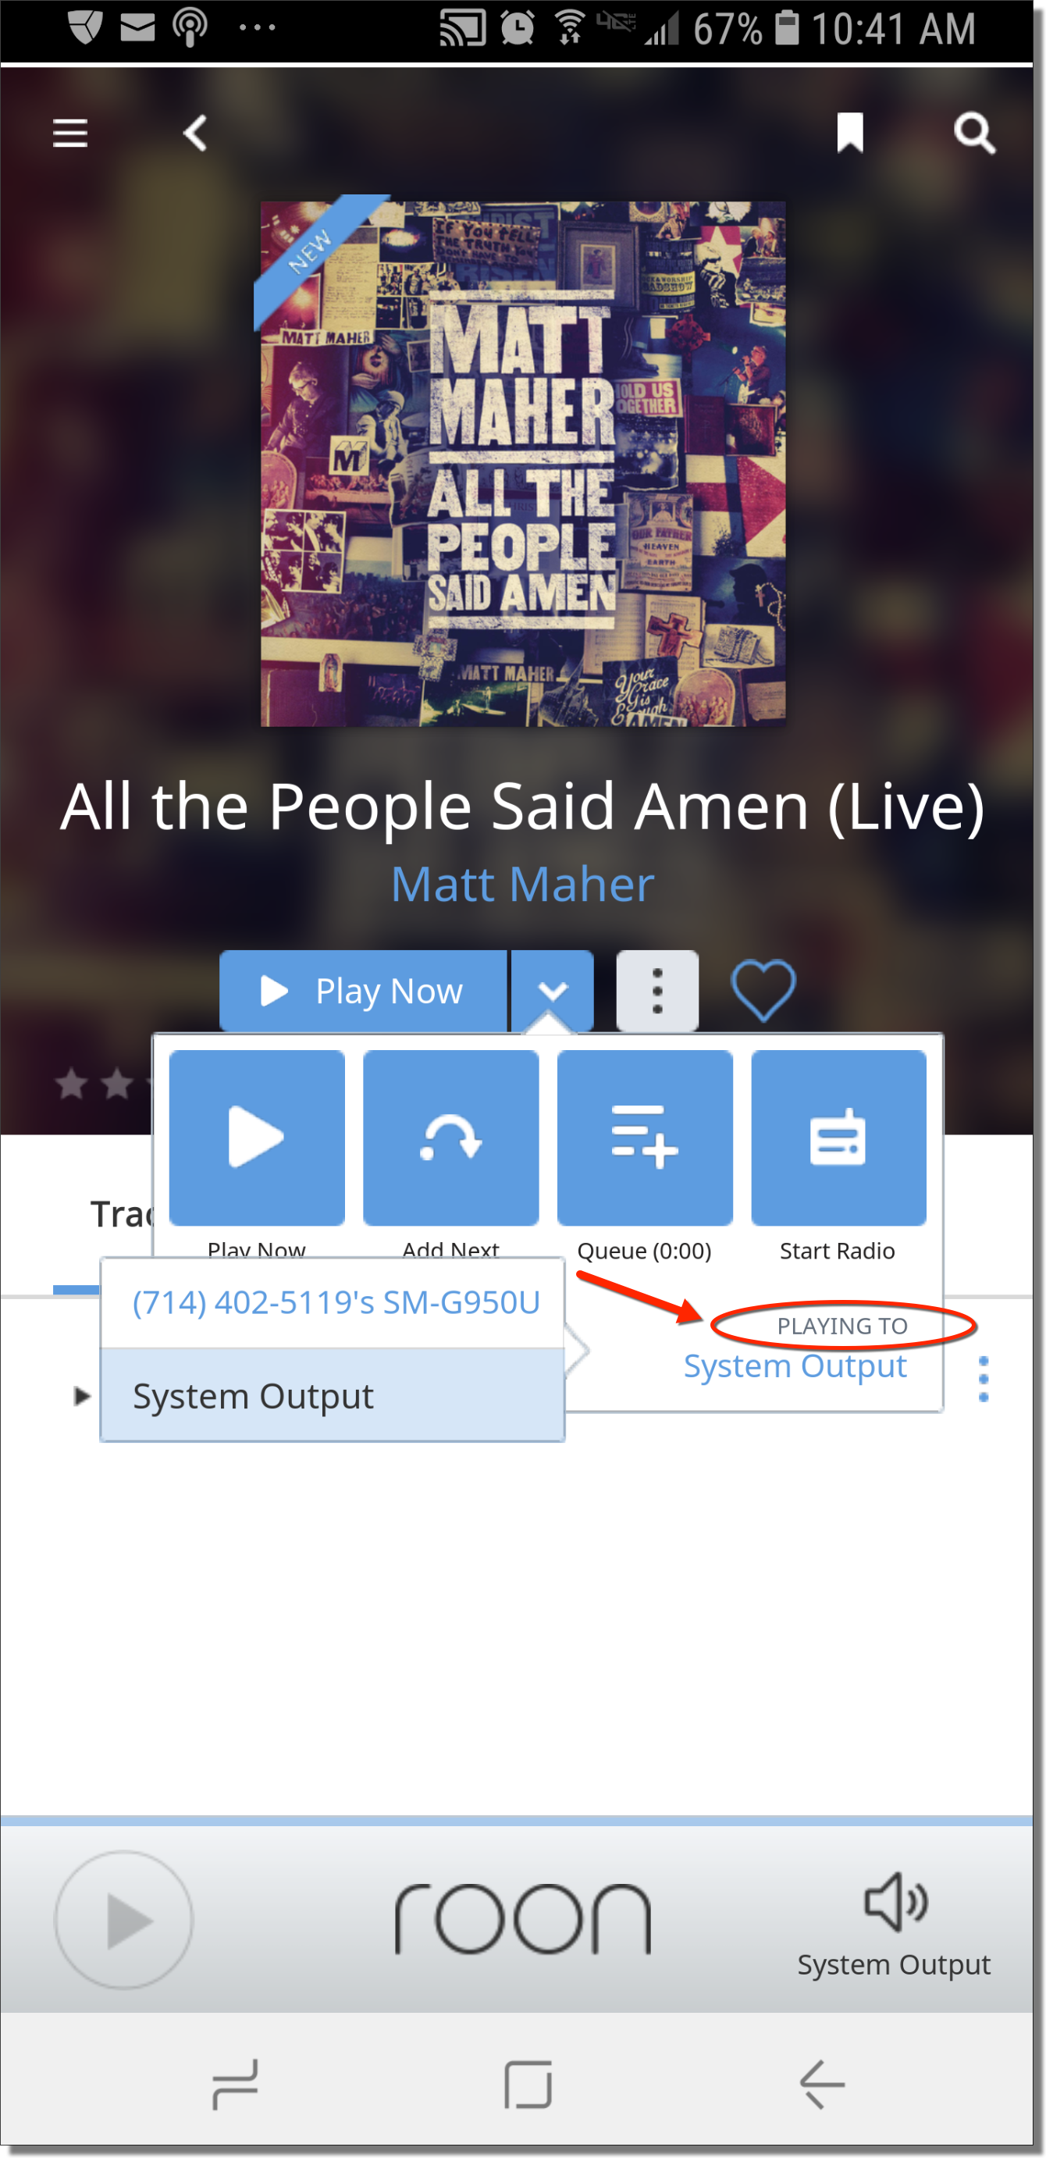Open search with the magnifier icon
The image size is (1046, 2158).
click(974, 134)
